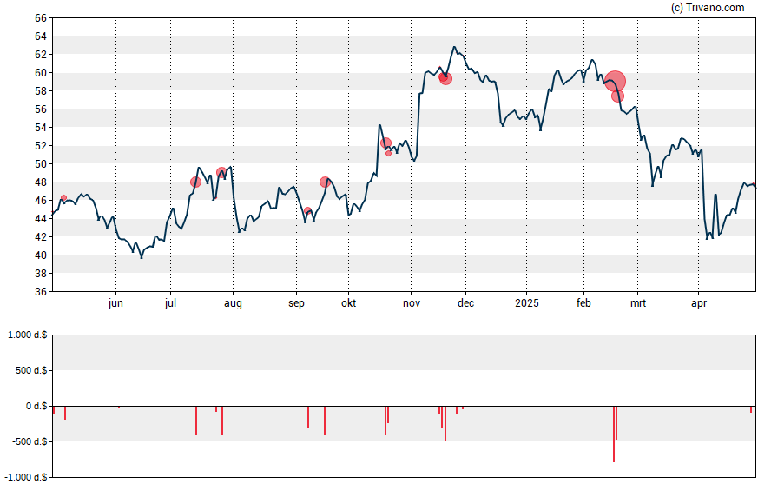Click the 'aug' x-axis label
The image size is (771, 491).
pos(233,303)
